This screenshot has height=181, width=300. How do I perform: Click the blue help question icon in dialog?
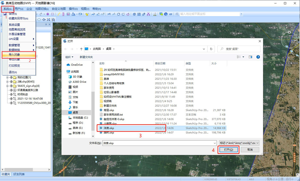point(258,57)
